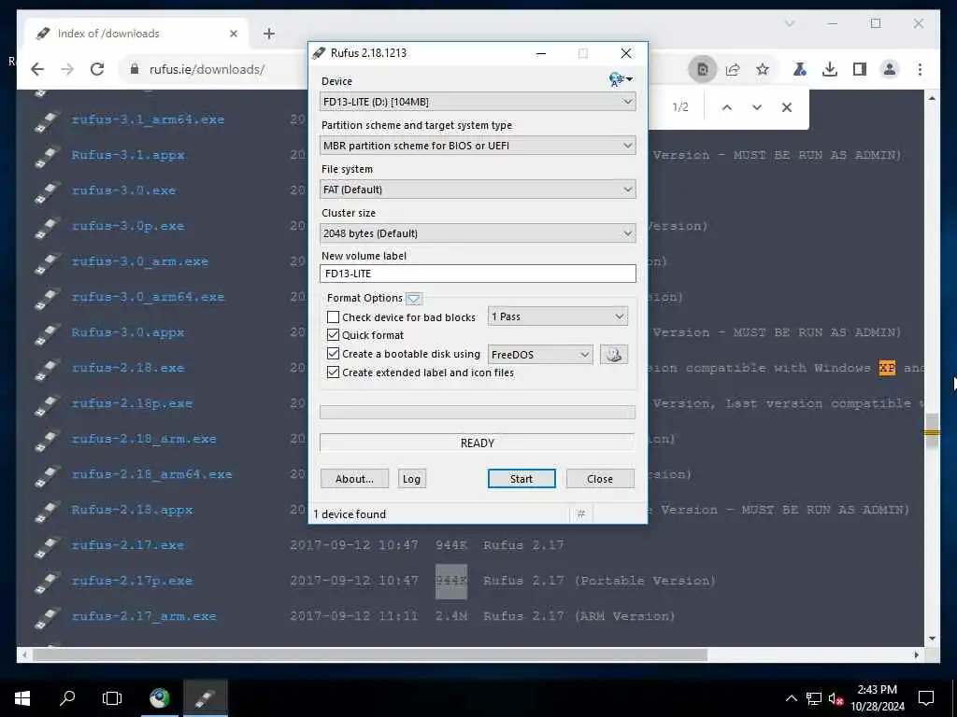This screenshot has height=717, width=957.
Task: Click the hash (#) checksum icon
Action: pos(581,514)
